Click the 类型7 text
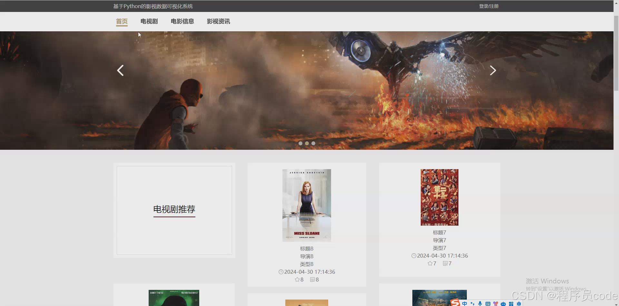619x306 pixels. click(x=439, y=248)
